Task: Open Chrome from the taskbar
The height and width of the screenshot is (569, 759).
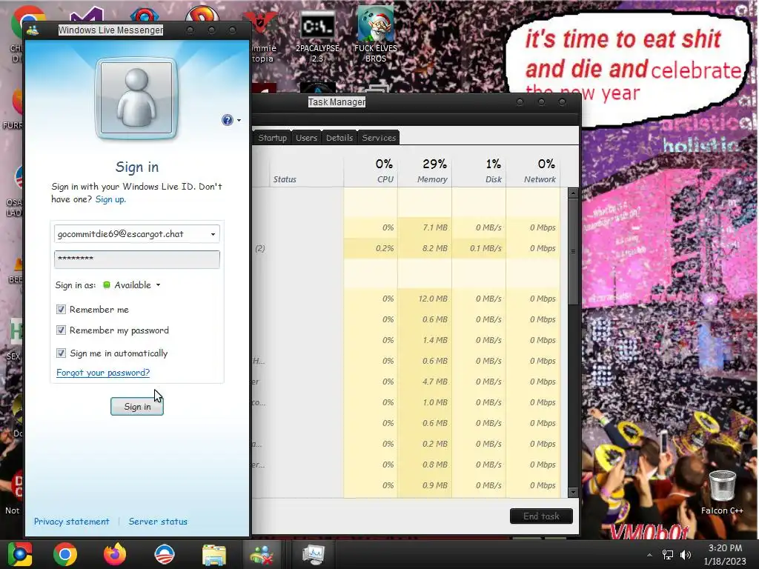Action: [65, 554]
